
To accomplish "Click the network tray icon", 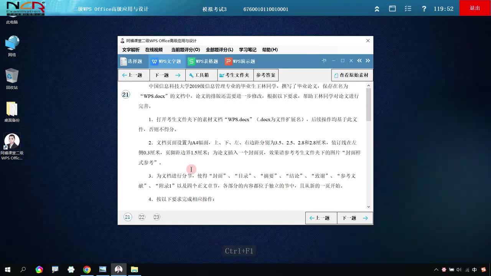I will [467, 269].
